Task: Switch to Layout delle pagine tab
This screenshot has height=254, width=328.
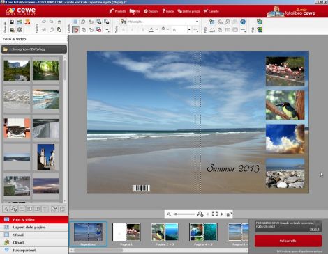Action: [x=34, y=227]
